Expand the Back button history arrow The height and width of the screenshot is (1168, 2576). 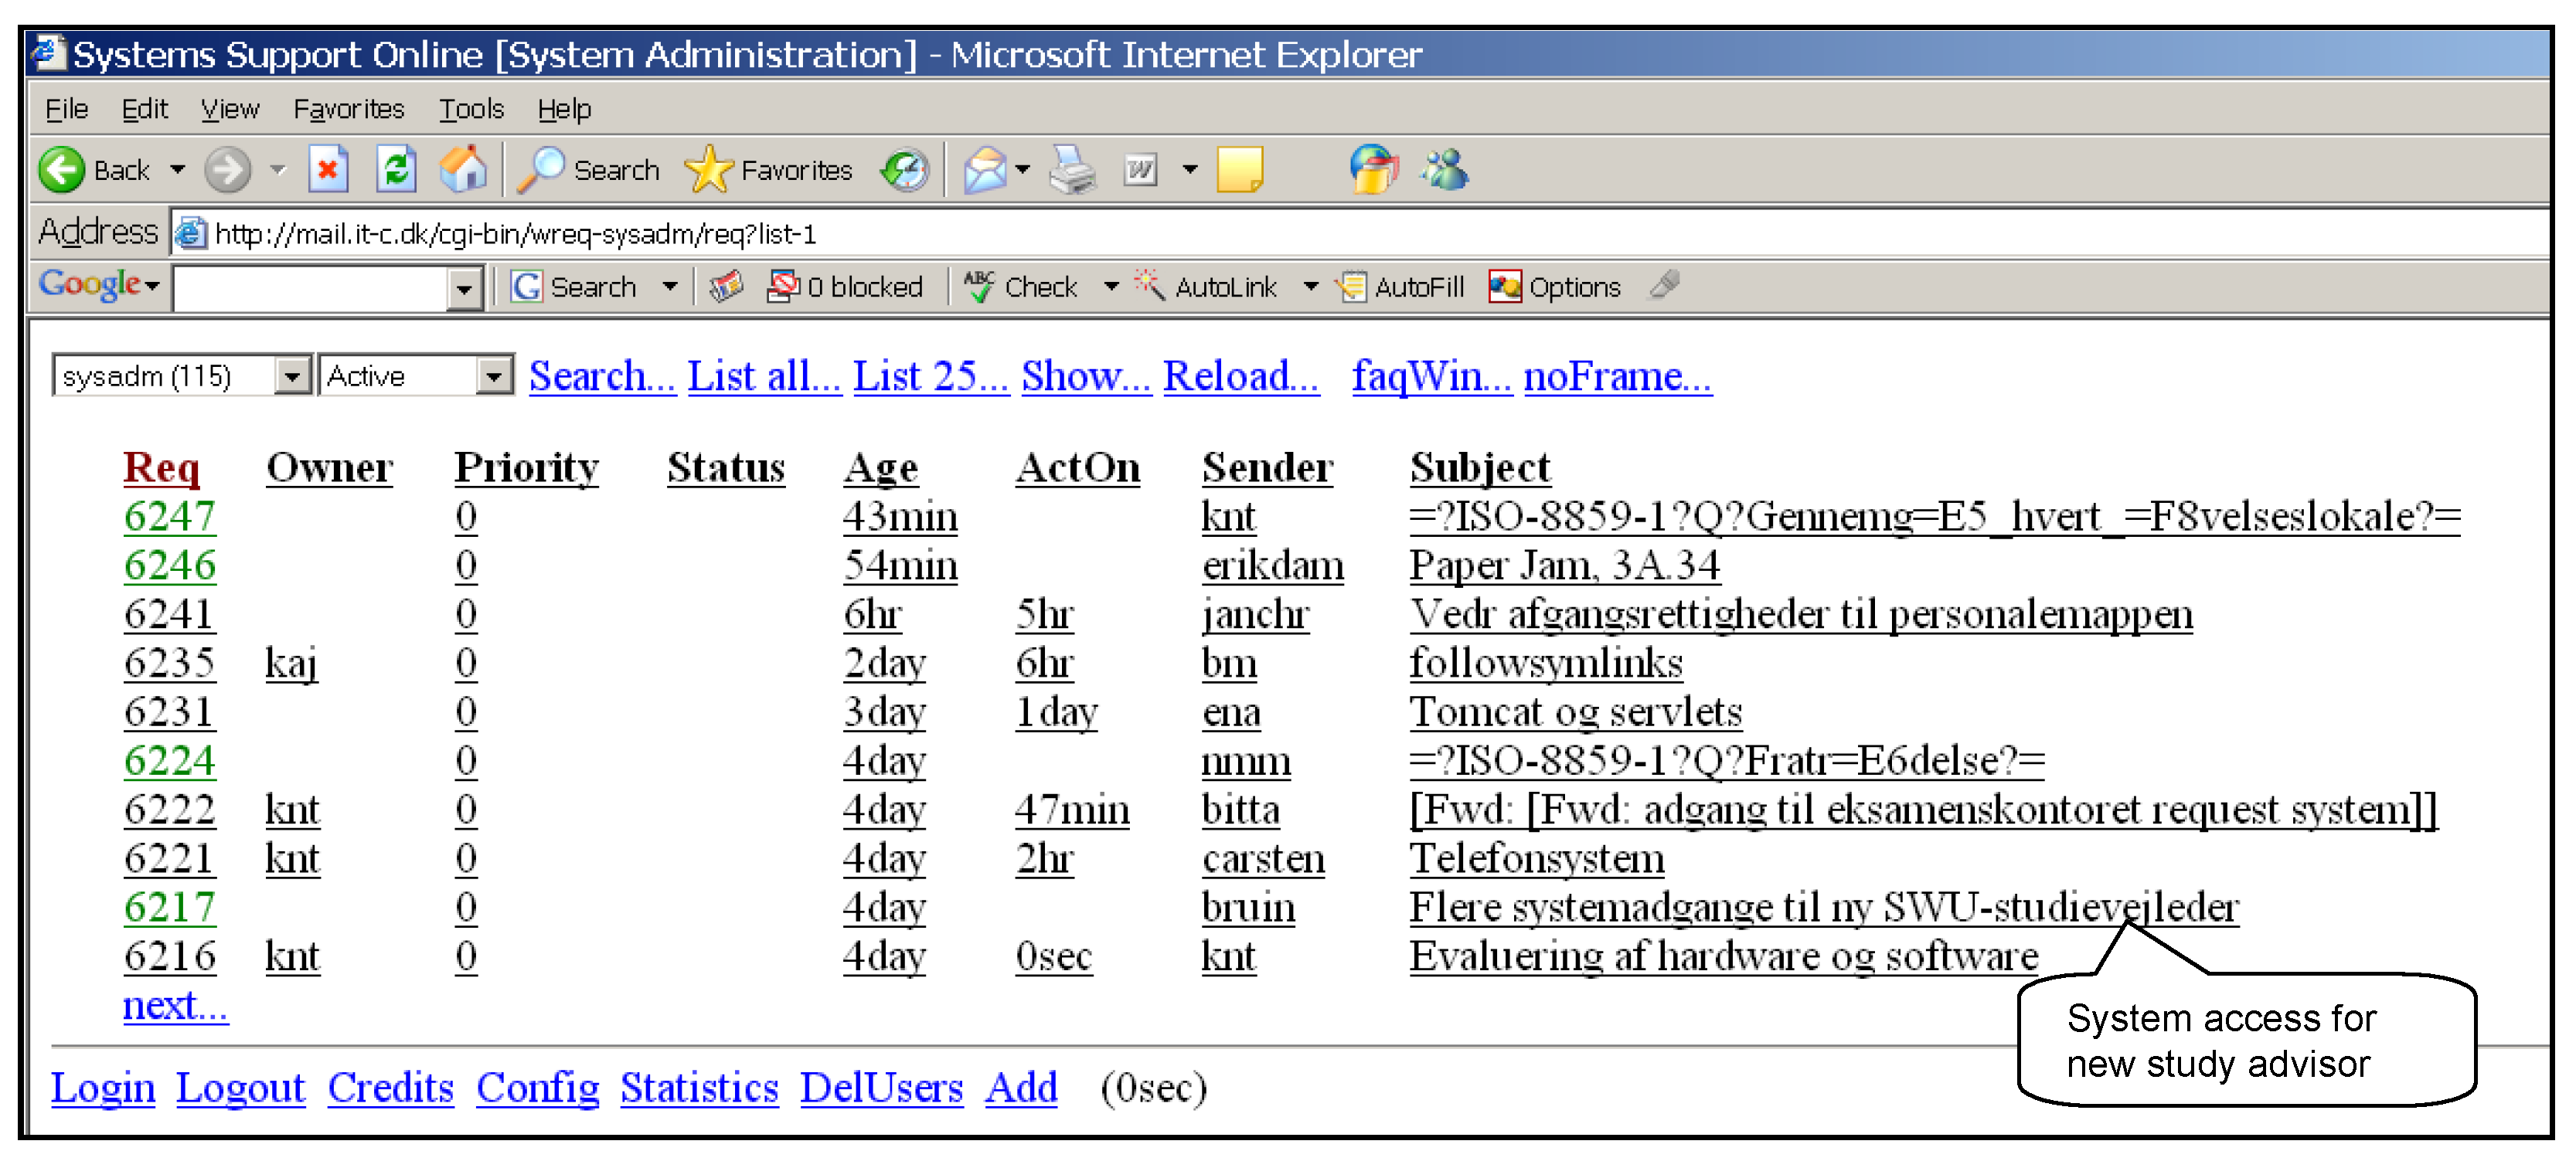(x=178, y=170)
